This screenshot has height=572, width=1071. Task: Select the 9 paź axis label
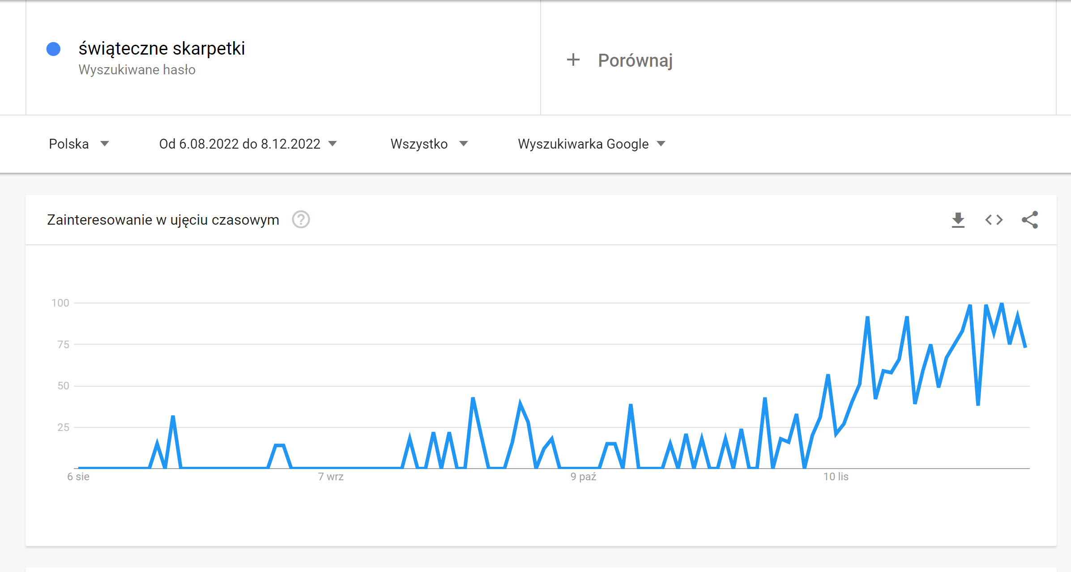pos(583,477)
